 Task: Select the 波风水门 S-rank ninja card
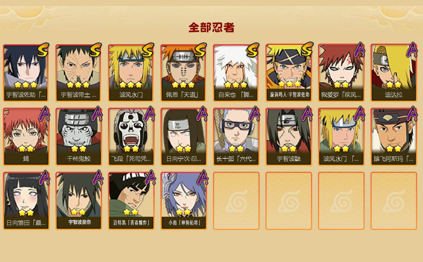(x=131, y=73)
